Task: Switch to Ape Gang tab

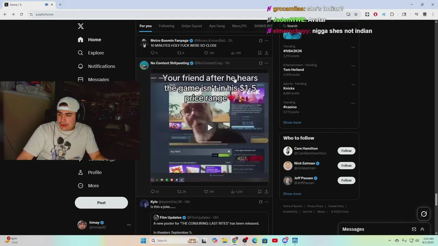Action: coord(217,26)
